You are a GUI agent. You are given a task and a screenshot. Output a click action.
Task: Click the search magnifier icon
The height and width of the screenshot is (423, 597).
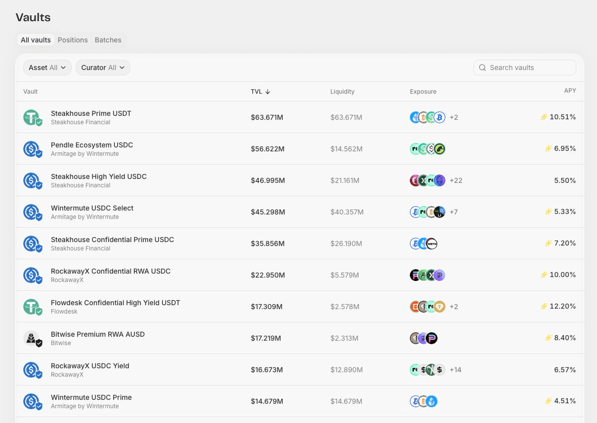[482, 68]
